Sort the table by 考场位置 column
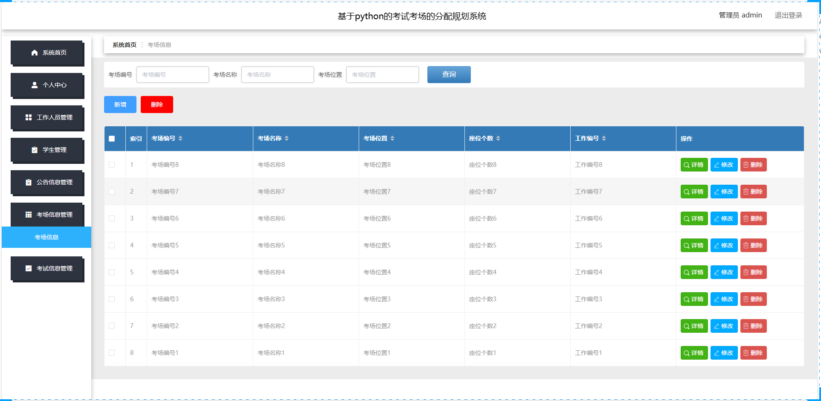This screenshot has width=821, height=401. click(x=392, y=138)
